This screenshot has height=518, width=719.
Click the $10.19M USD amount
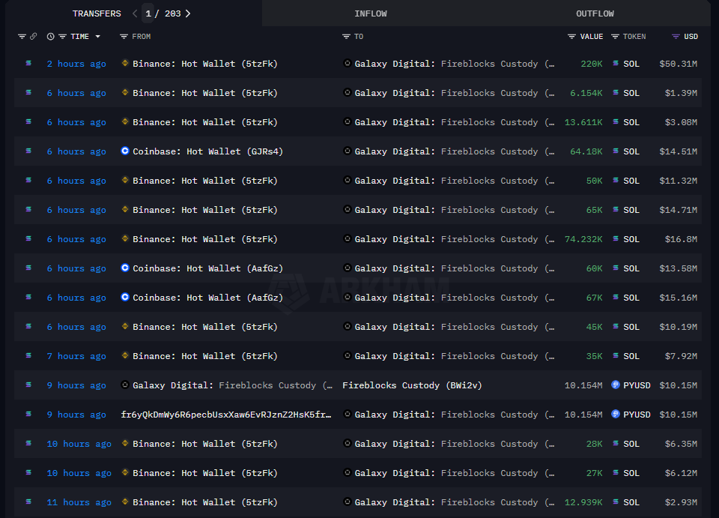coord(679,327)
